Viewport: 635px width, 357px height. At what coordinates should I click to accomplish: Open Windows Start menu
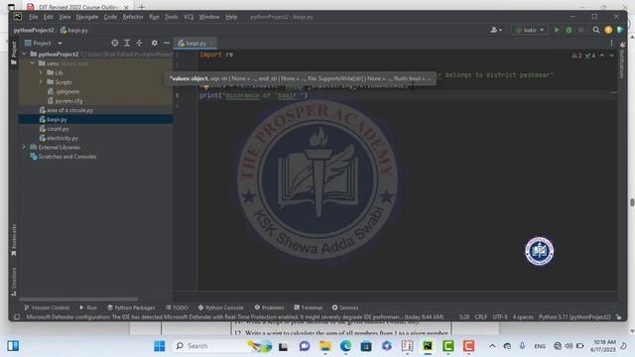tap(159, 346)
